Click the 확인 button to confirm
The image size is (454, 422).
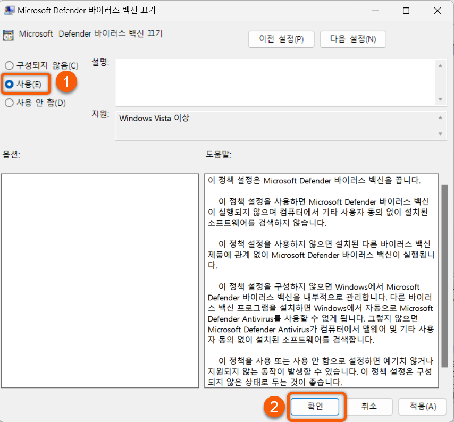(315, 406)
